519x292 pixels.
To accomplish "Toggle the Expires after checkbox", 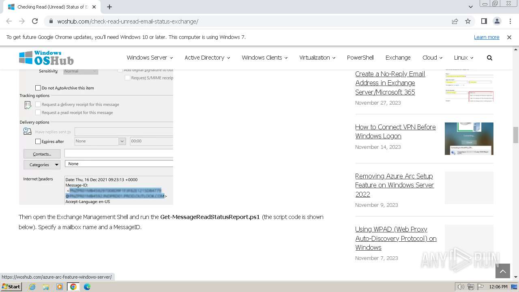I will coord(38,142).
